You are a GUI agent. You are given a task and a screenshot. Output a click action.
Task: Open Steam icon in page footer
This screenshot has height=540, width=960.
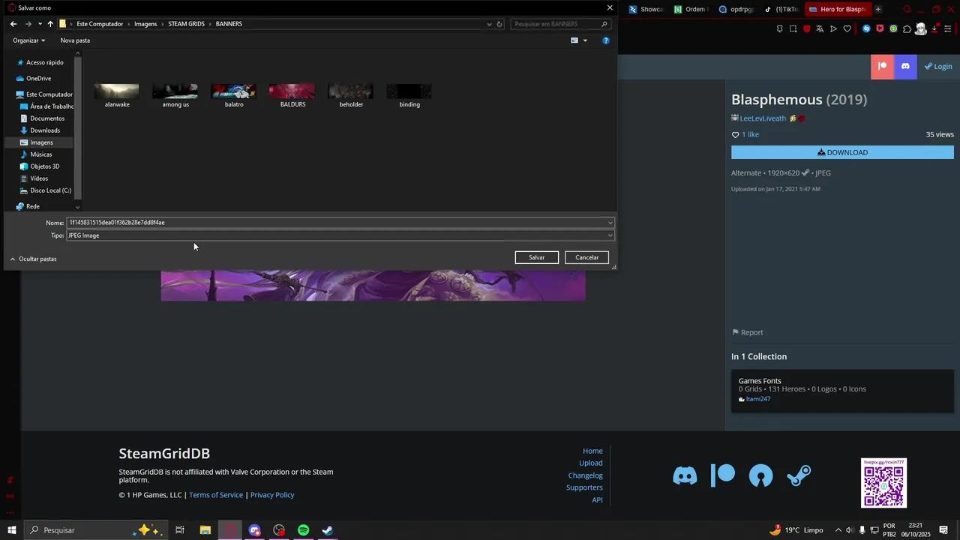[x=799, y=475]
